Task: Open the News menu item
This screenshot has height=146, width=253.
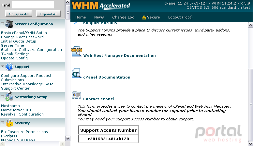Action: click(x=99, y=17)
